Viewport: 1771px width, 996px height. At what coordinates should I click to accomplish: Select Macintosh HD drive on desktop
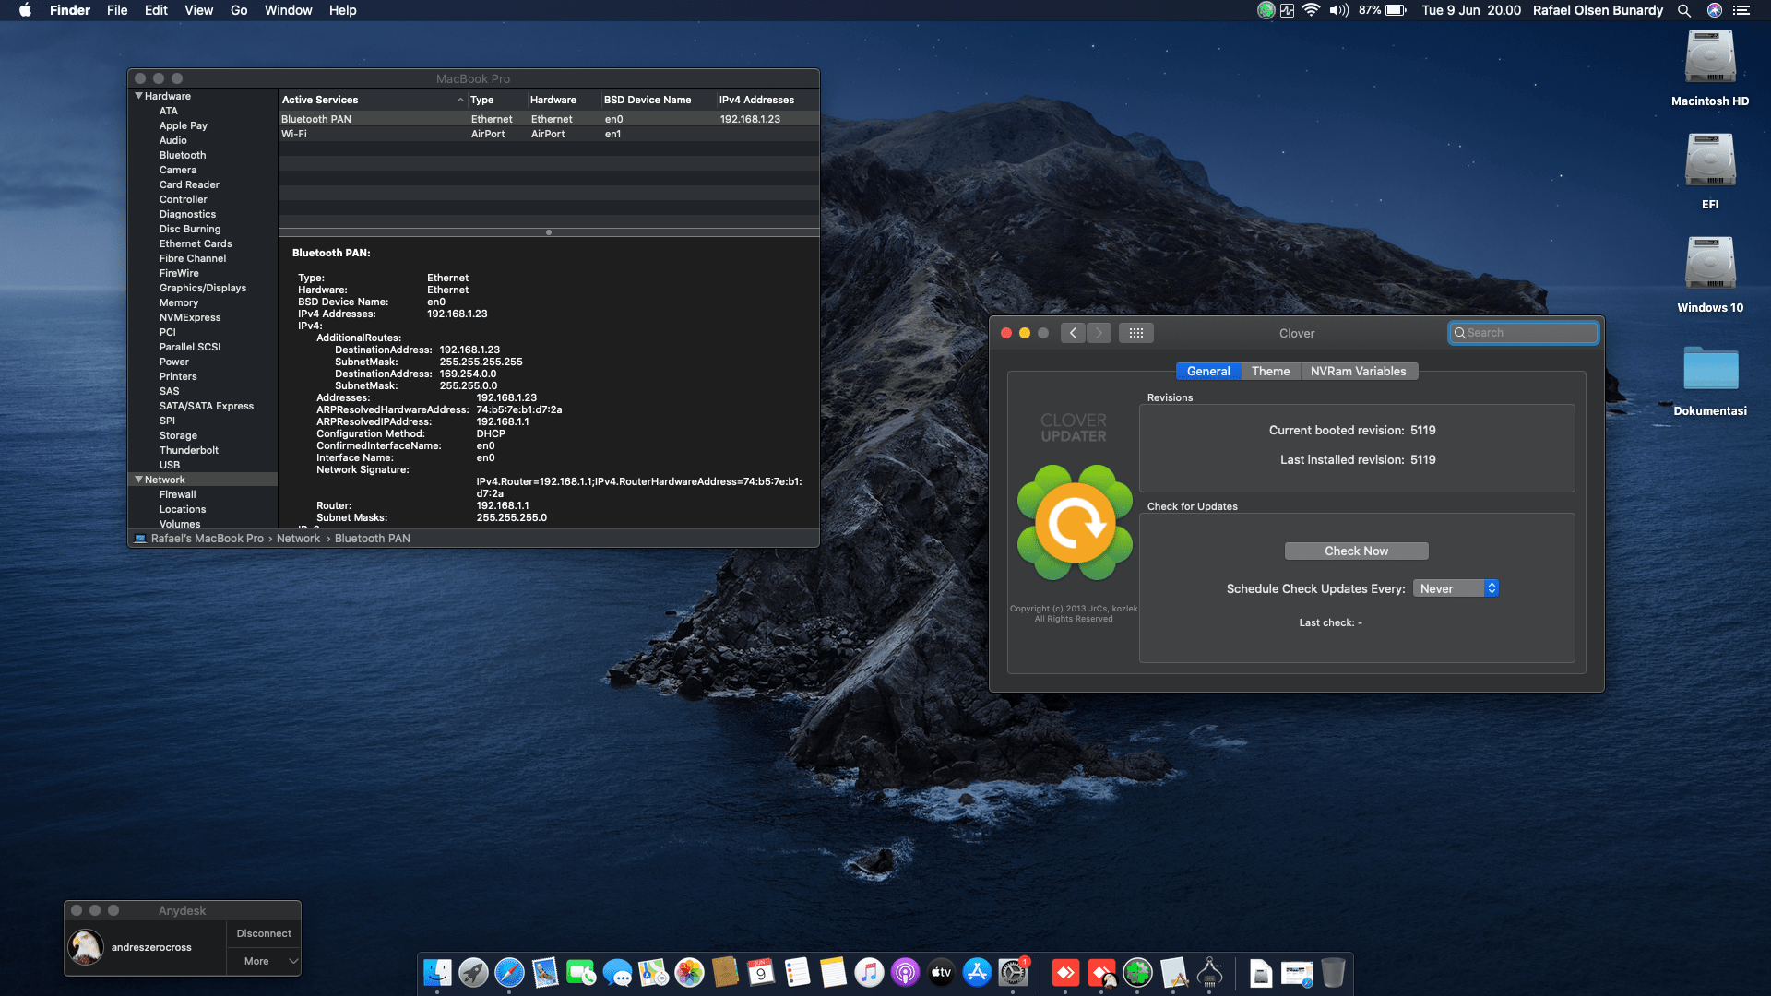click(1710, 68)
